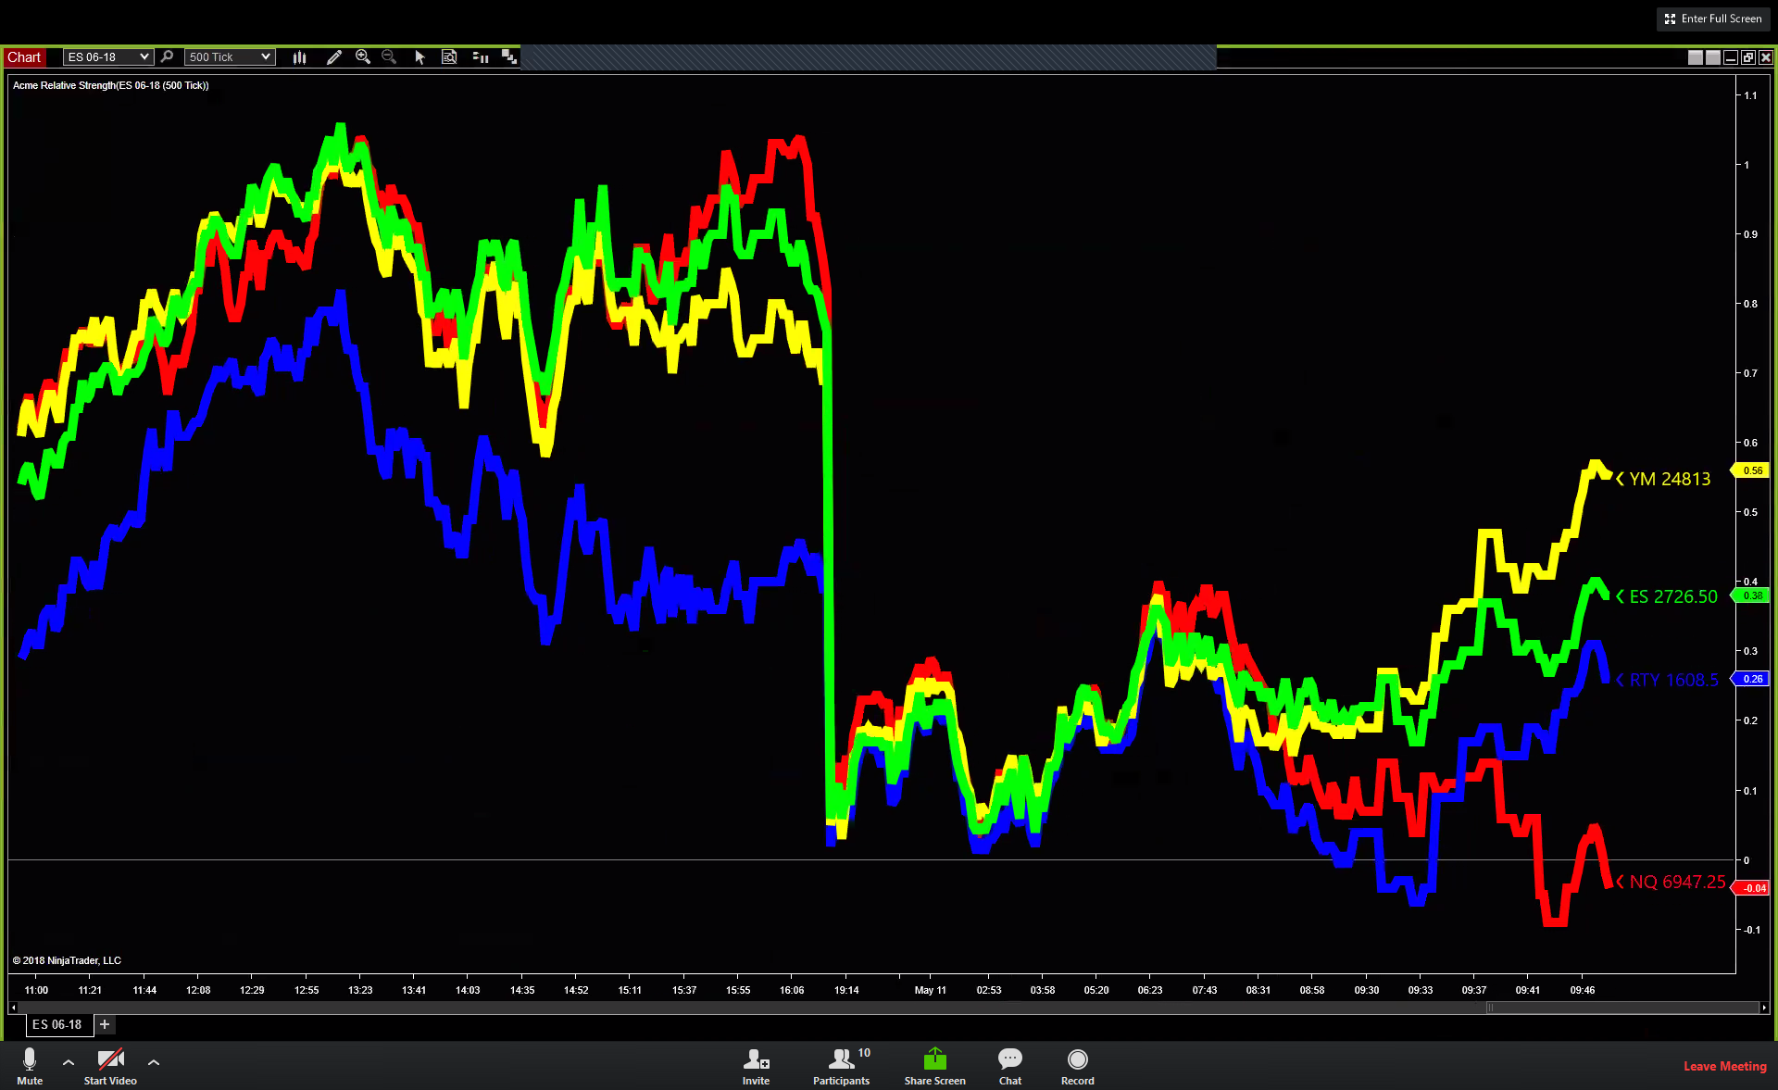Select the drawing tools pencil icon
The width and height of the screenshot is (1778, 1090).
click(x=334, y=57)
